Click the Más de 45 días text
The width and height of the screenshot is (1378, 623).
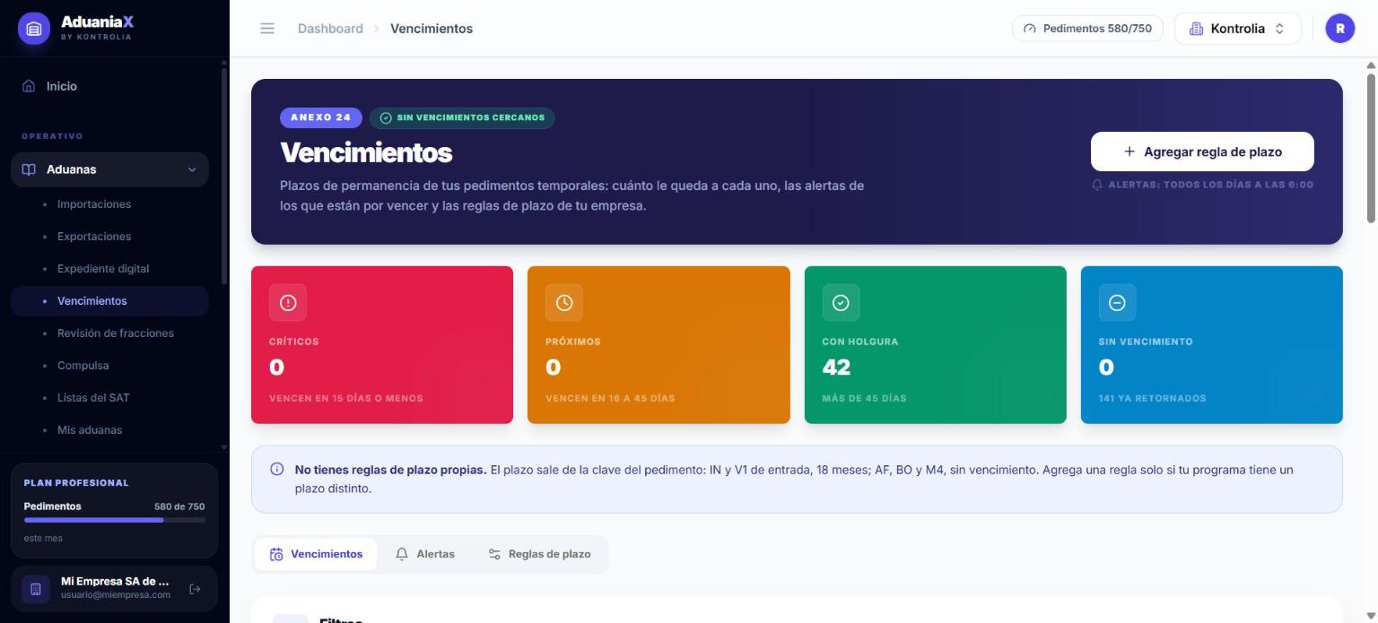click(864, 398)
